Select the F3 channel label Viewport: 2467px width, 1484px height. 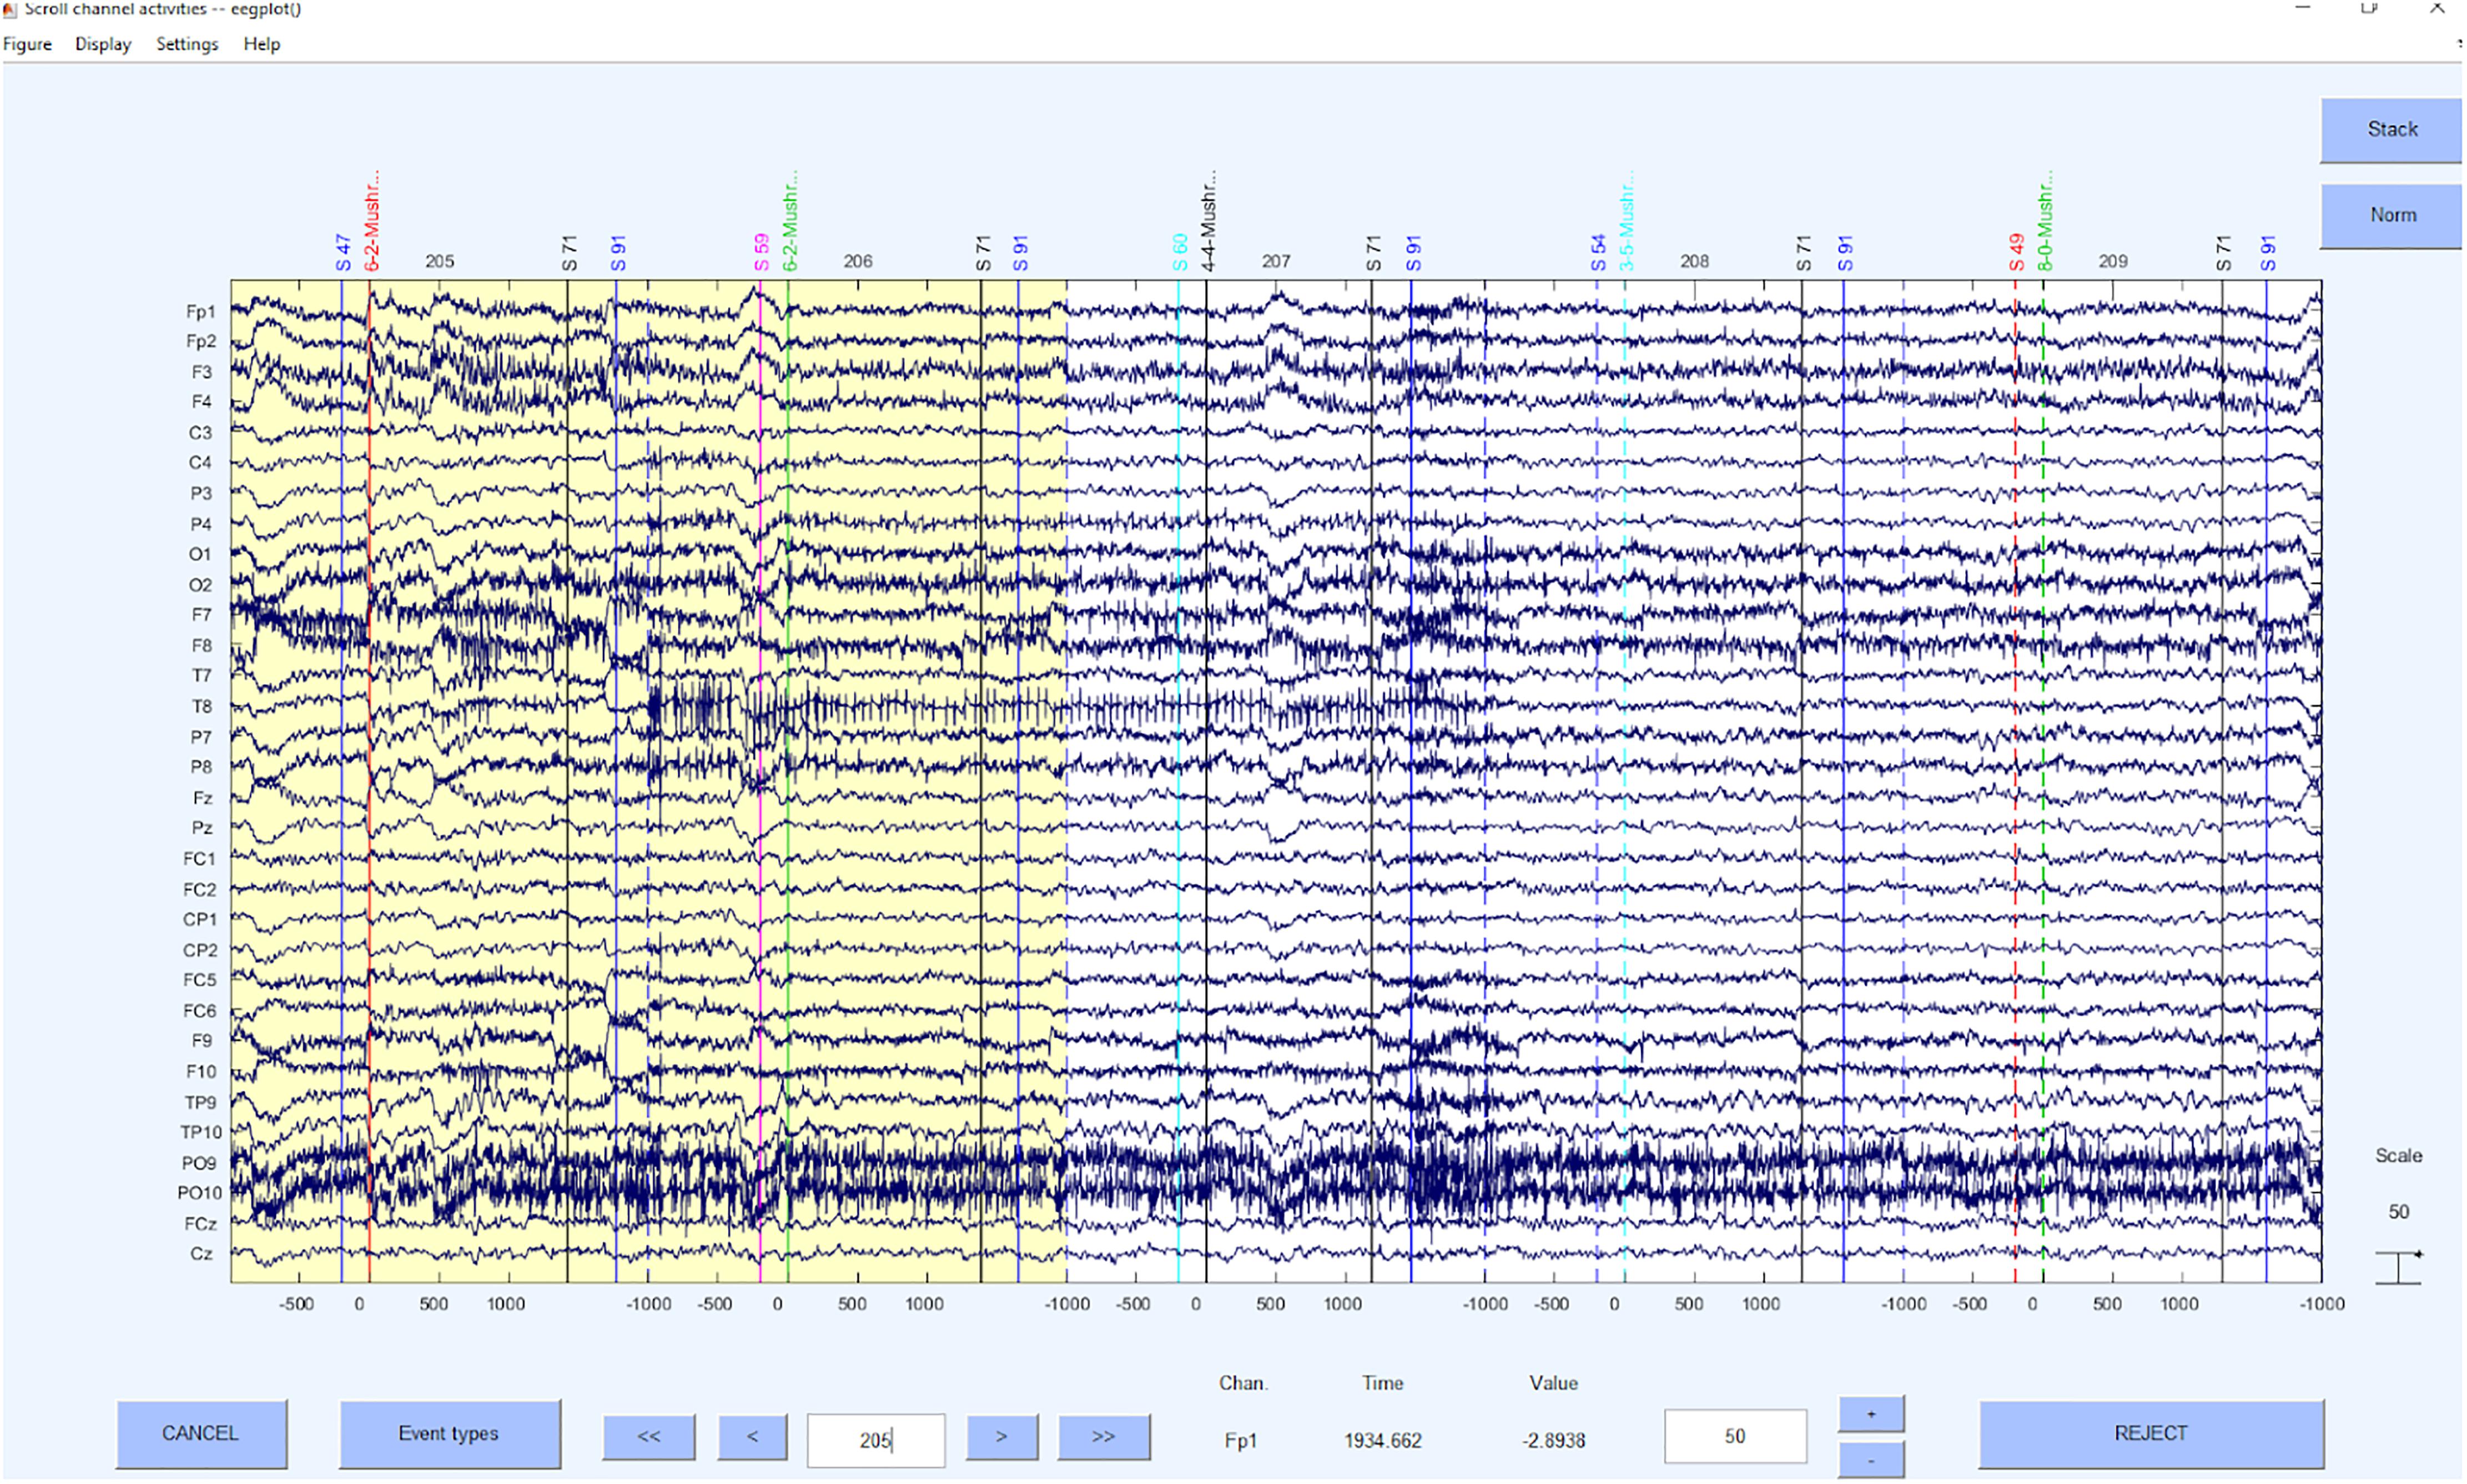[x=202, y=372]
